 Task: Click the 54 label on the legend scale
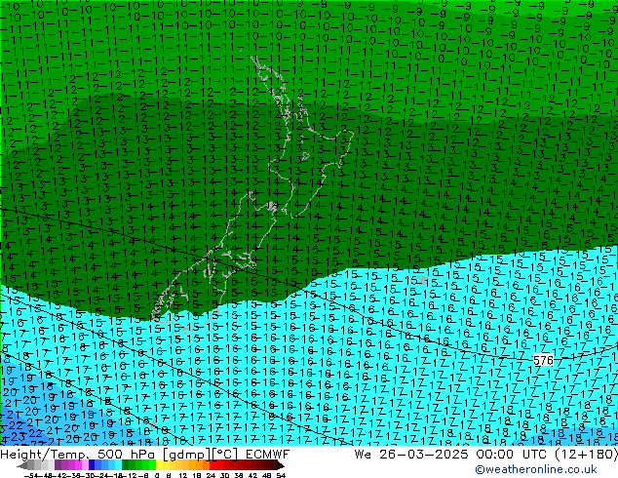(281, 475)
